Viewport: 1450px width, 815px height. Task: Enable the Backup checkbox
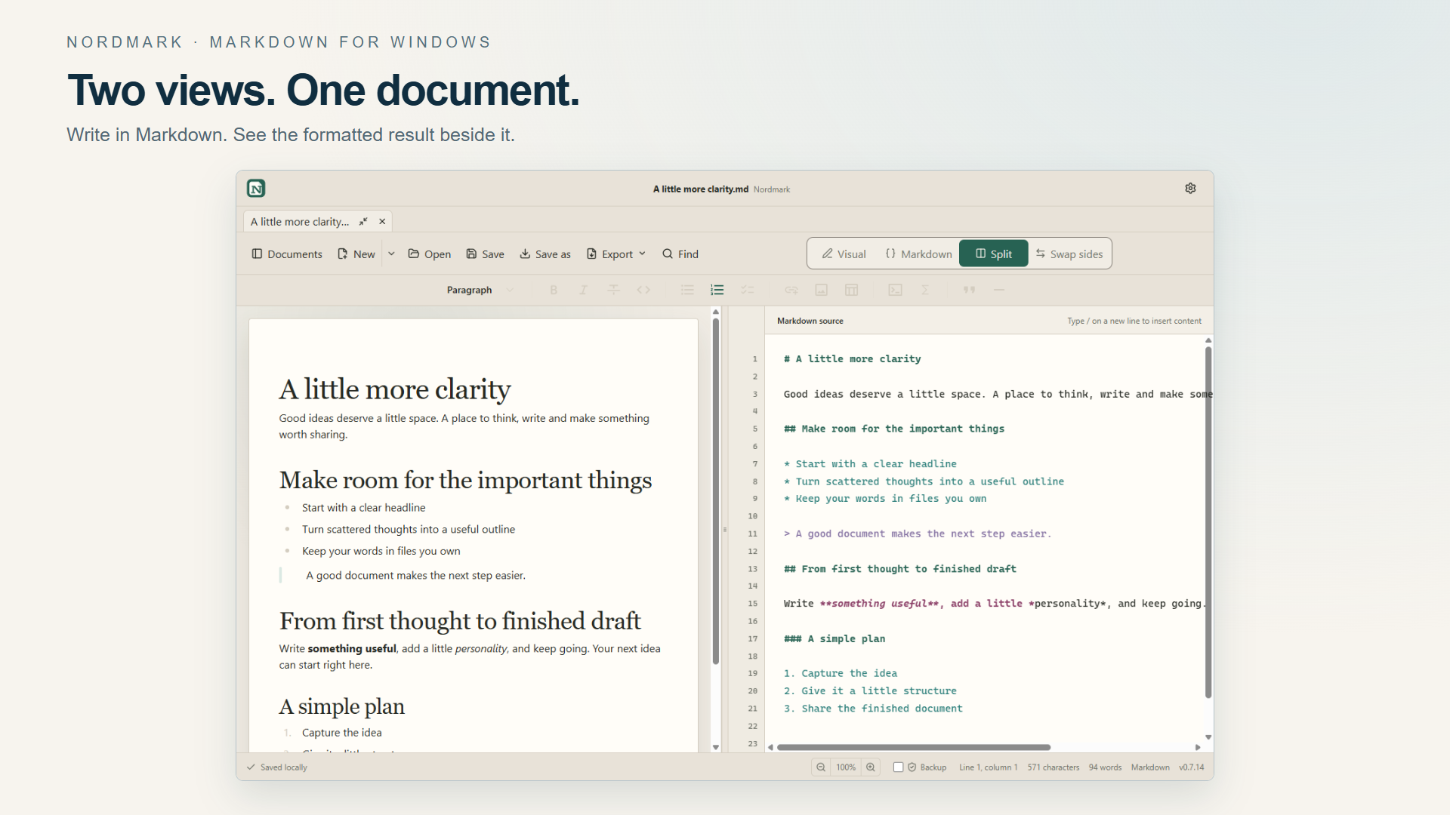coord(898,767)
